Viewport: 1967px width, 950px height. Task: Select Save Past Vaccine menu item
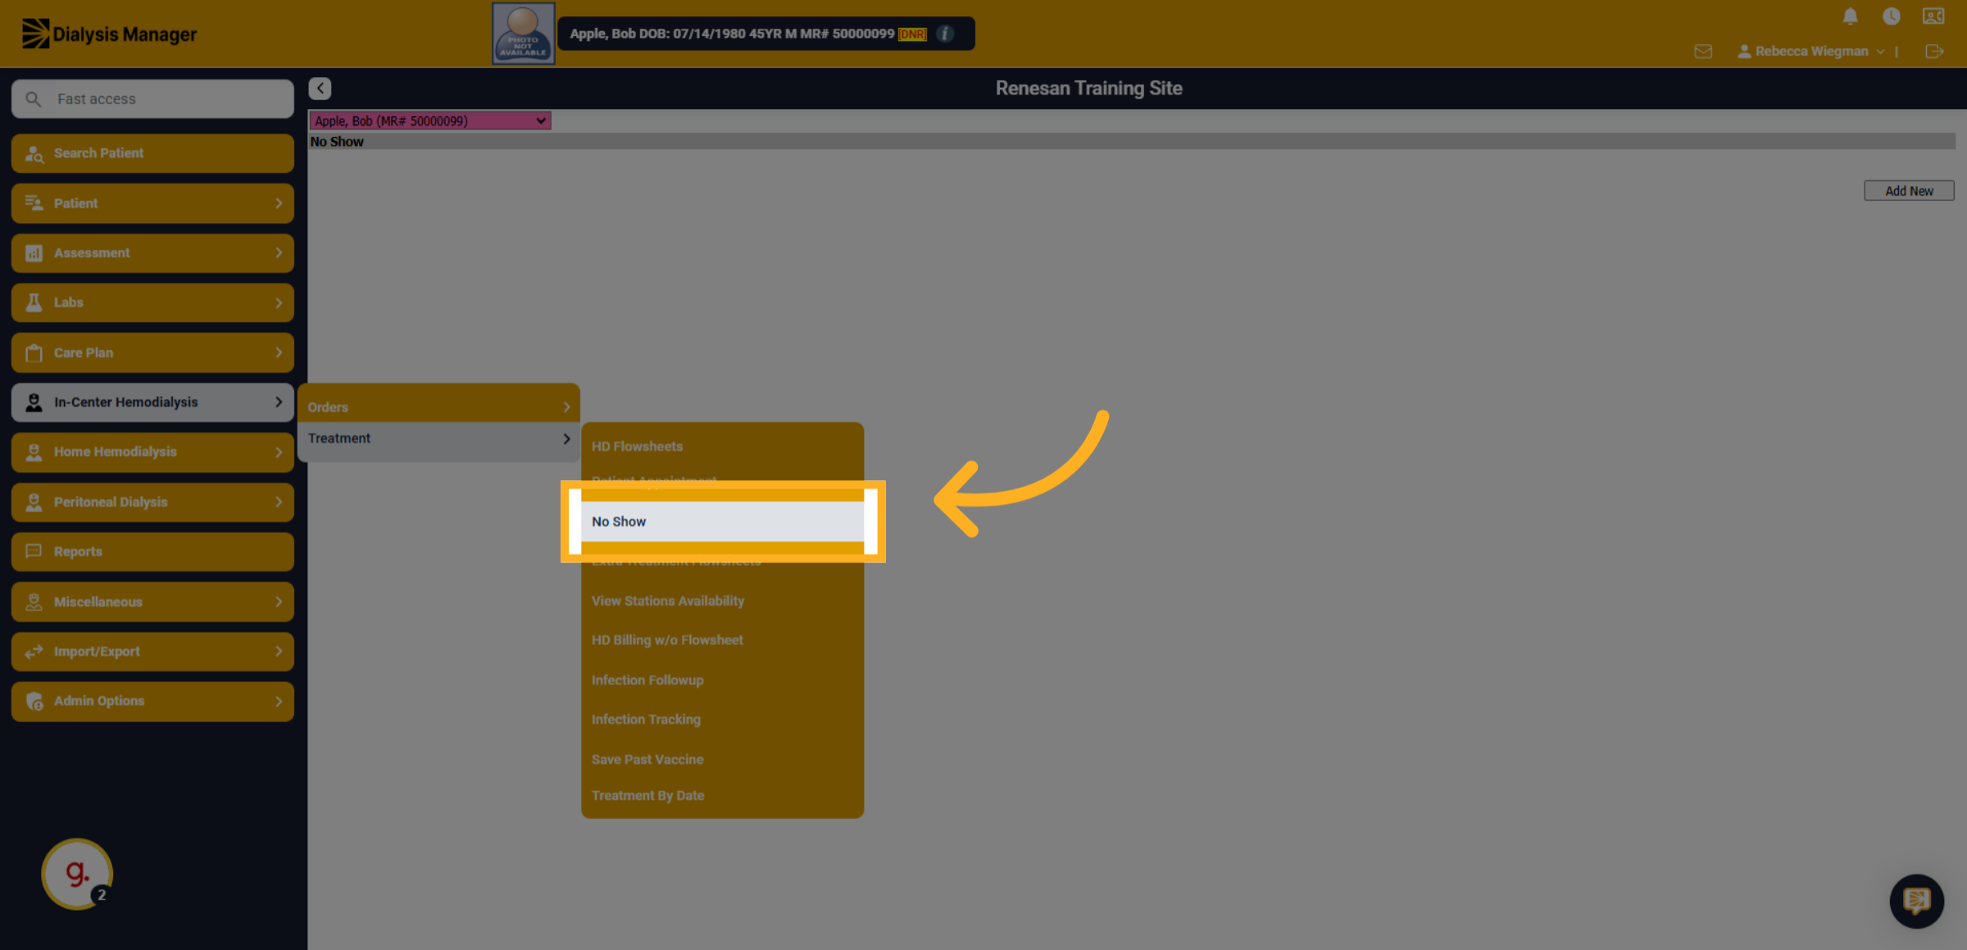pyautogui.click(x=722, y=760)
